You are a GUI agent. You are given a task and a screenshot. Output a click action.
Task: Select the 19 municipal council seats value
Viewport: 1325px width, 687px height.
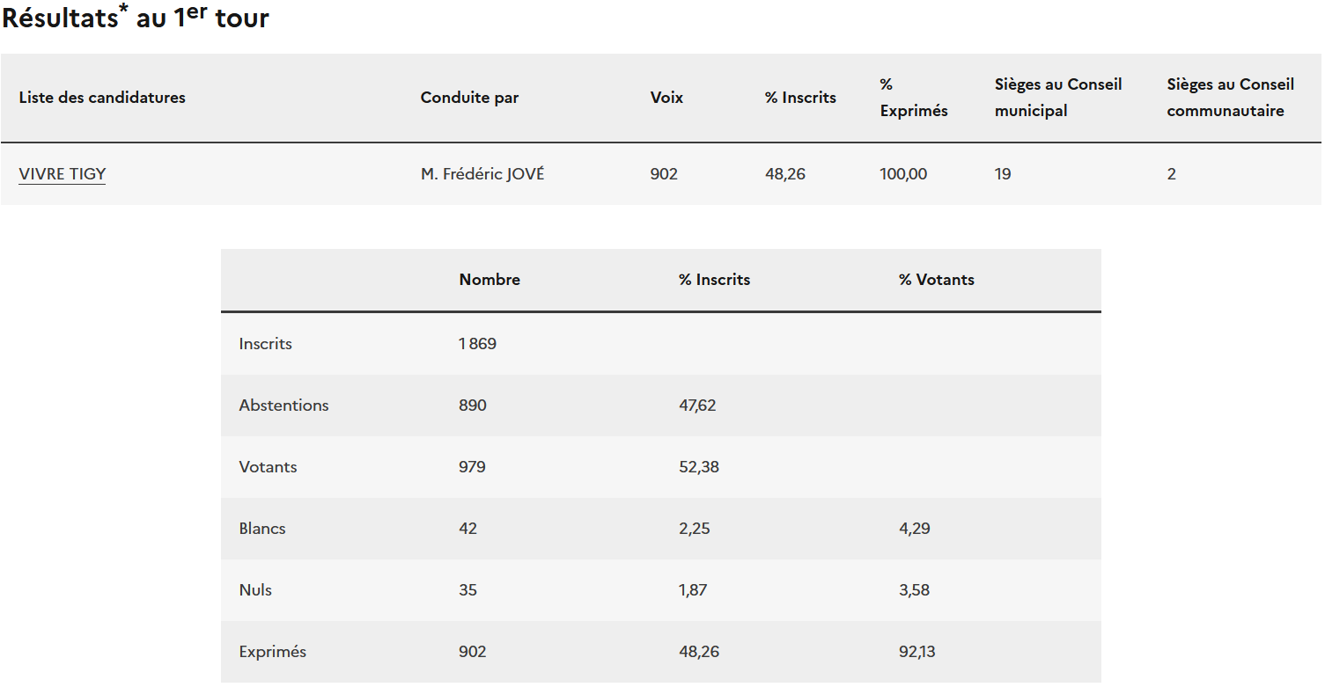(x=1003, y=174)
